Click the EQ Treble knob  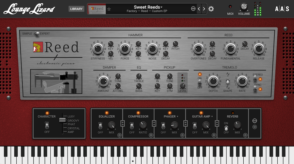pos(139,76)
